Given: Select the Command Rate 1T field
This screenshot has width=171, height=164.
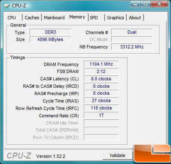Looking at the screenshot, I should click(x=101, y=115).
